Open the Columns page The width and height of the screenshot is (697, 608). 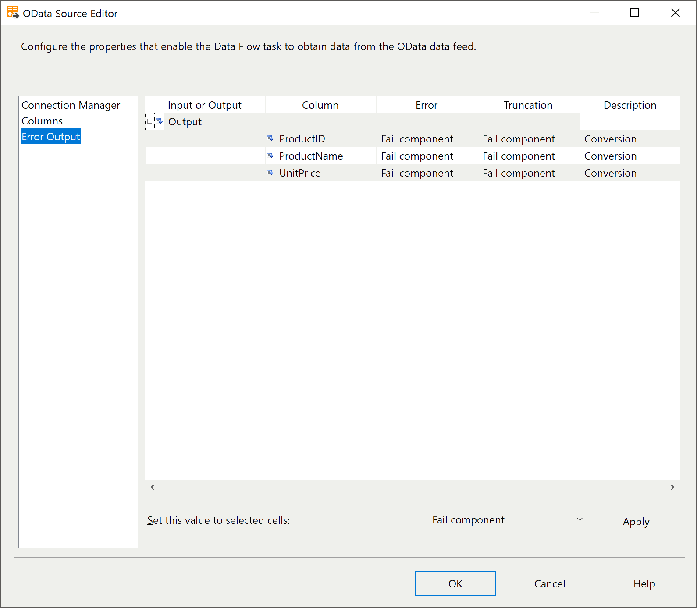tap(42, 121)
